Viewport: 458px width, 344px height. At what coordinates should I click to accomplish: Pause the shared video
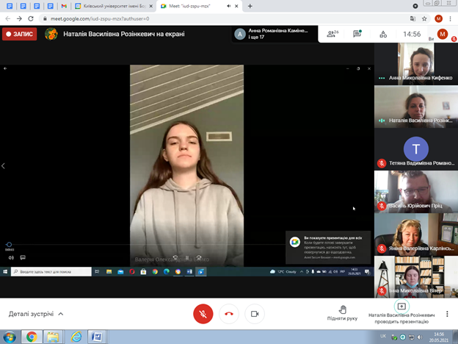coord(187,258)
